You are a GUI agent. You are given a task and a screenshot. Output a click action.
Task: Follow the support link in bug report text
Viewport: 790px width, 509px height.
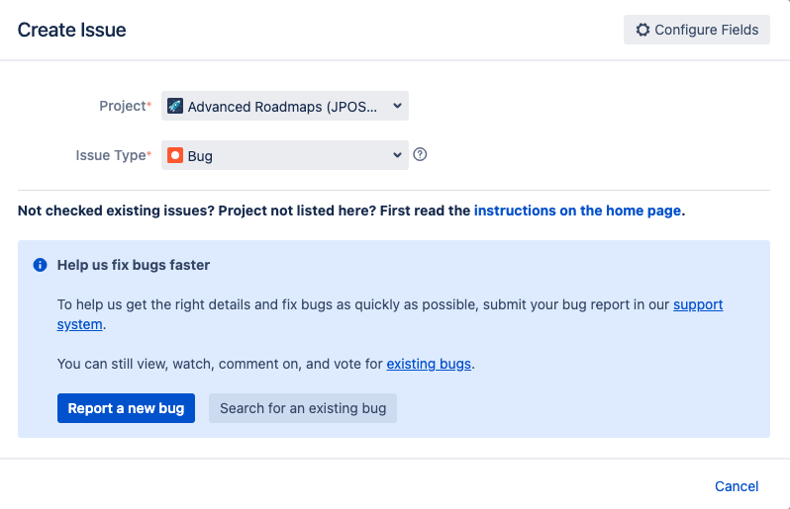698,304
